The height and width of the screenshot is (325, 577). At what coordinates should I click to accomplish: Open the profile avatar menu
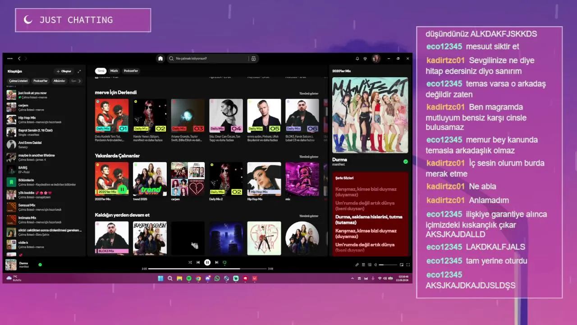[x=376, y=59]
